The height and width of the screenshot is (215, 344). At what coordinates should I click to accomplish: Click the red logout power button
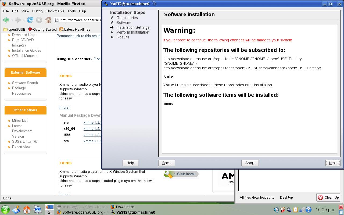[341, 207]
